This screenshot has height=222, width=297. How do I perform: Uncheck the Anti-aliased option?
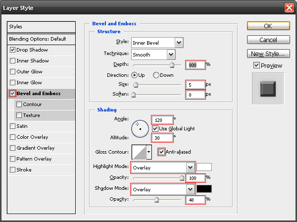click(x=161, y=152)
